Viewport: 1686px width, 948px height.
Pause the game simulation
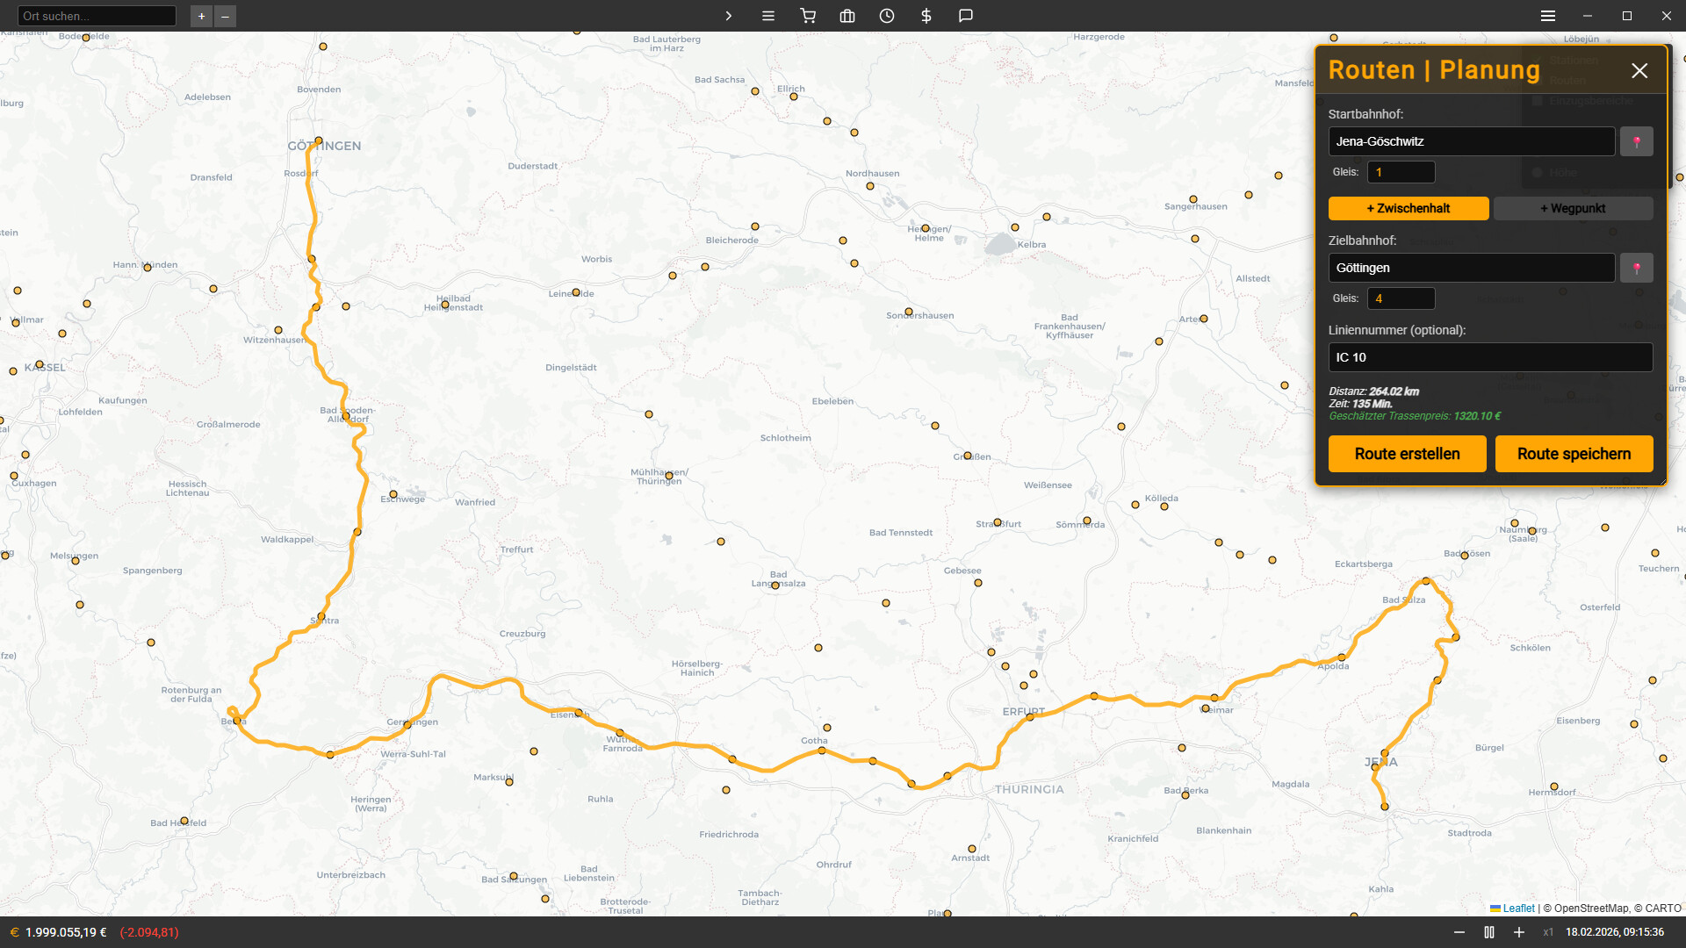1489,932
